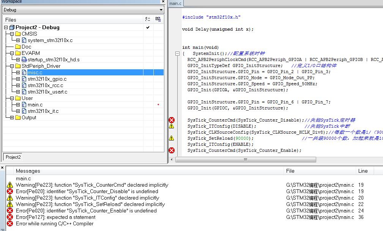Image resolution: width=383 pixels, height=231 pixels.
Task: Close the Workspace panel
Action: click(163, 2)
